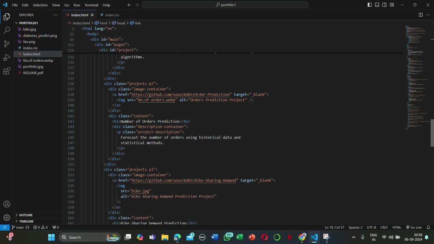Open the Accounts icon in activity bar
434x244 pixels.
6,204
